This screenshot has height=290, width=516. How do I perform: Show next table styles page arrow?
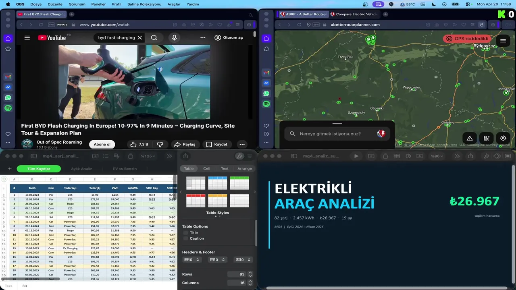point(254,192)
